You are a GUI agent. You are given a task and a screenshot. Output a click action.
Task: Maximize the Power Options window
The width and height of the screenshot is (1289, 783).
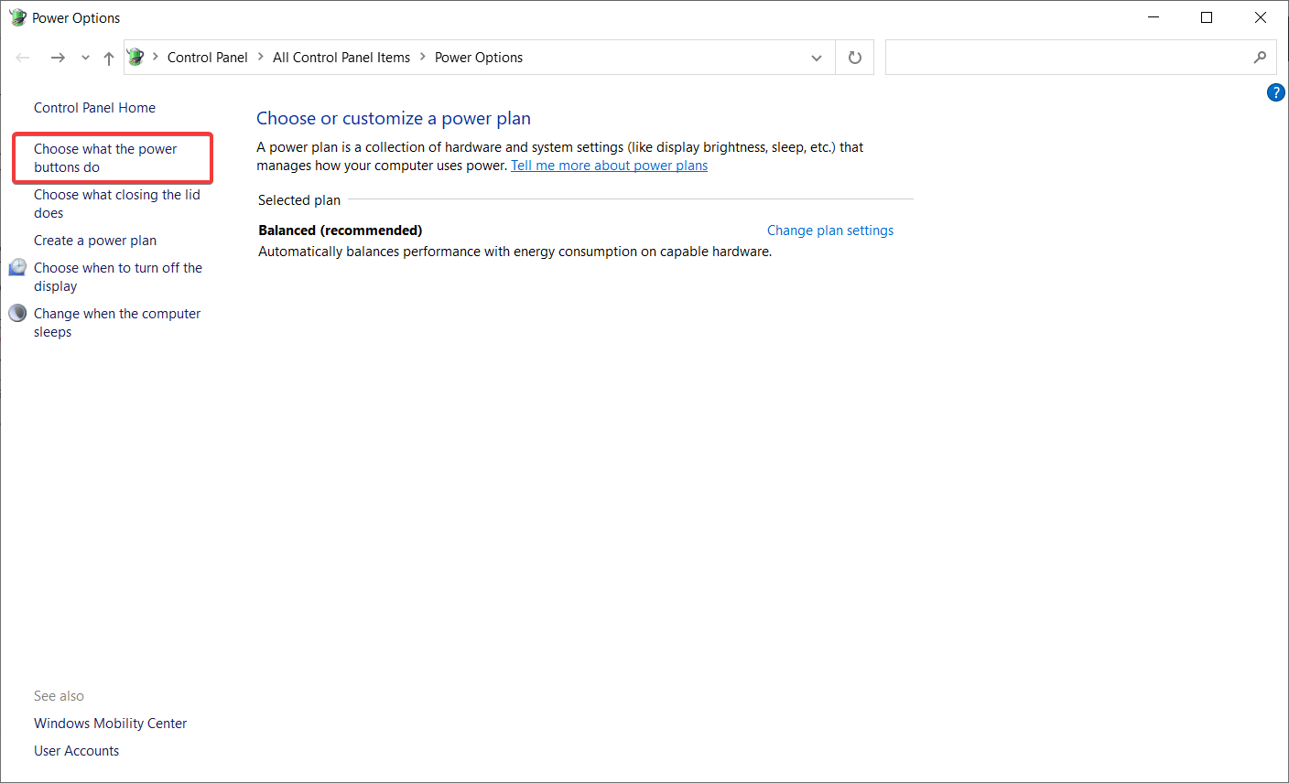pos(1207,17)
